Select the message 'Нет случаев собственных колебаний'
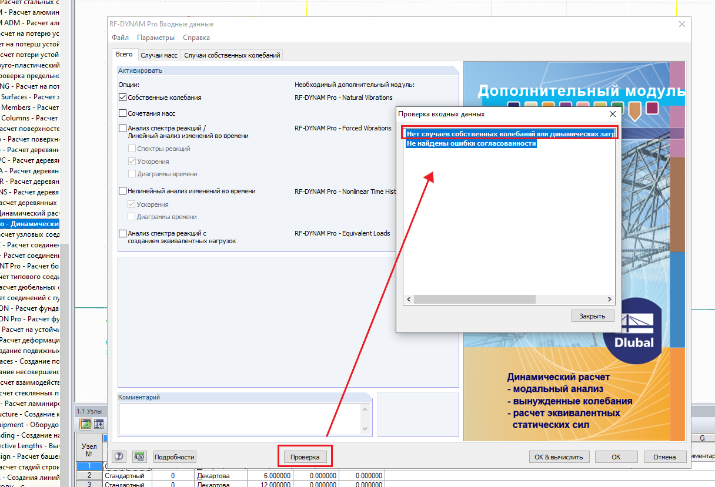The height and width of the screenshot is (487, 715). point(510,134)
